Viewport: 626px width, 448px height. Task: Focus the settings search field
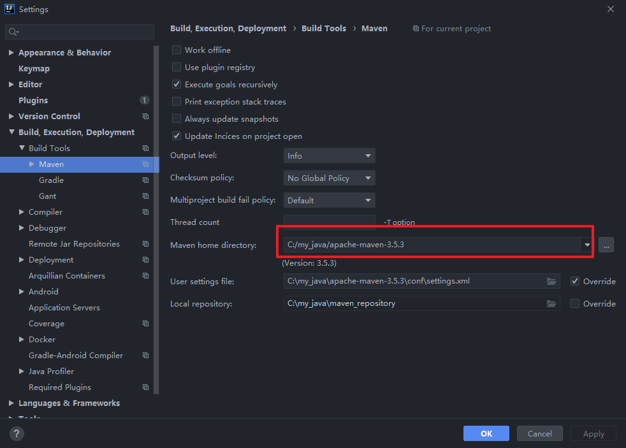point(80,32)
